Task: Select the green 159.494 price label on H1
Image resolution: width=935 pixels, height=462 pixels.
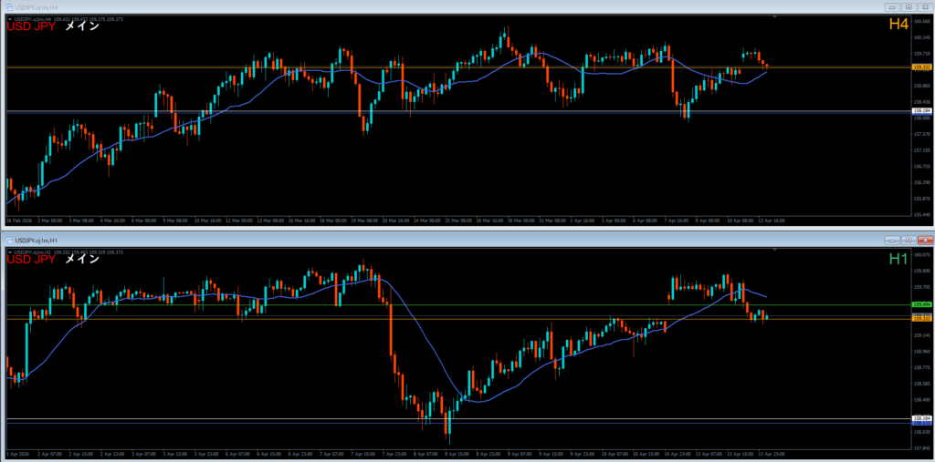Action: tap(920, 304)
